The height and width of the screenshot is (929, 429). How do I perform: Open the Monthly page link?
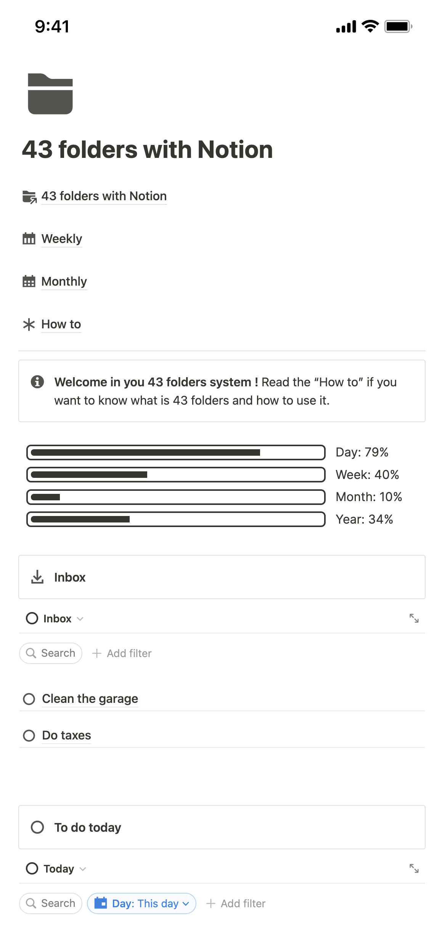click(64, 281)
